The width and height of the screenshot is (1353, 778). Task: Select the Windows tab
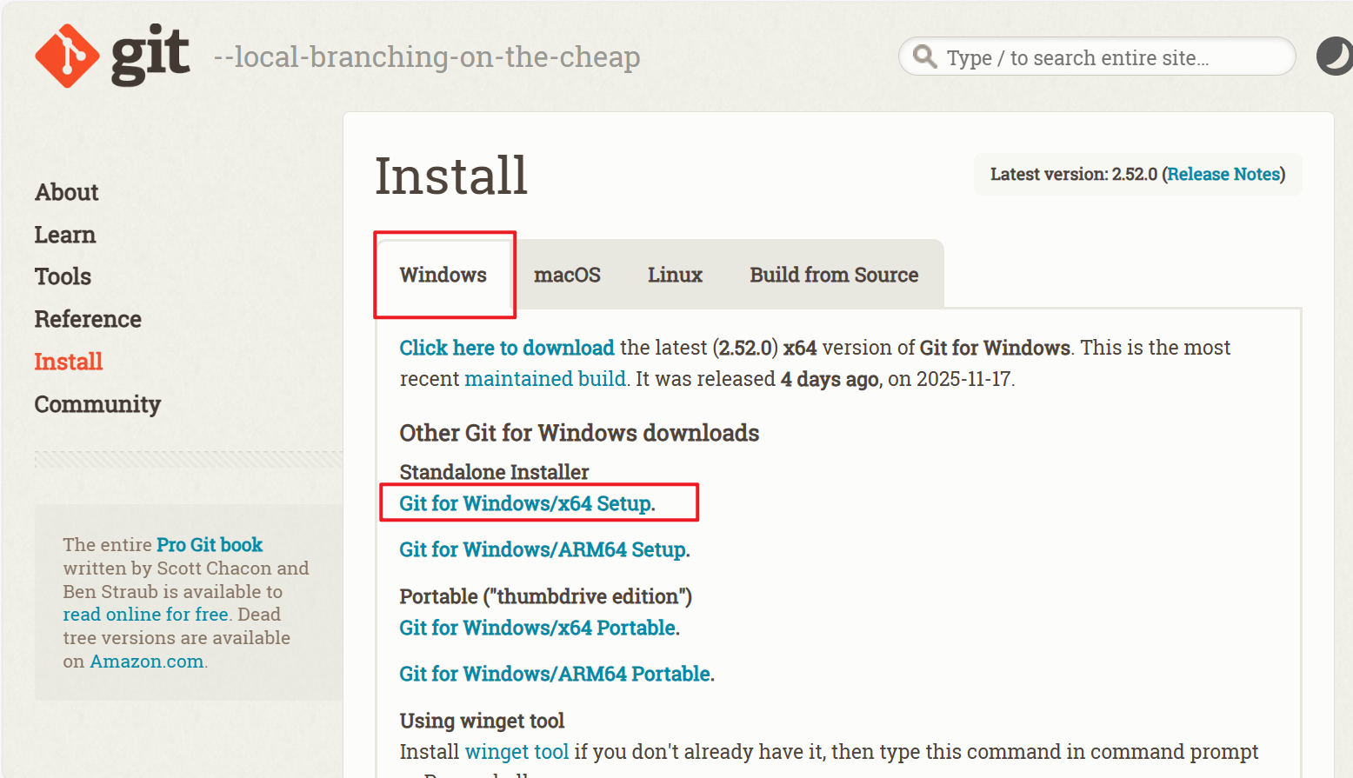pyautogui.click(x=443, y=275)
